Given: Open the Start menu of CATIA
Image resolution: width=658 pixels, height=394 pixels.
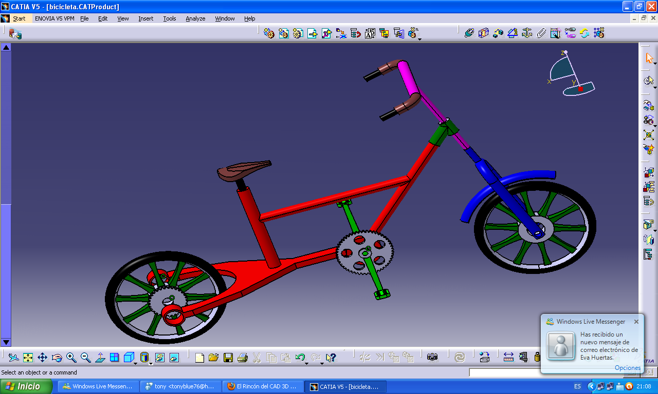Looking at the screenshot, I should coord(19,18).
